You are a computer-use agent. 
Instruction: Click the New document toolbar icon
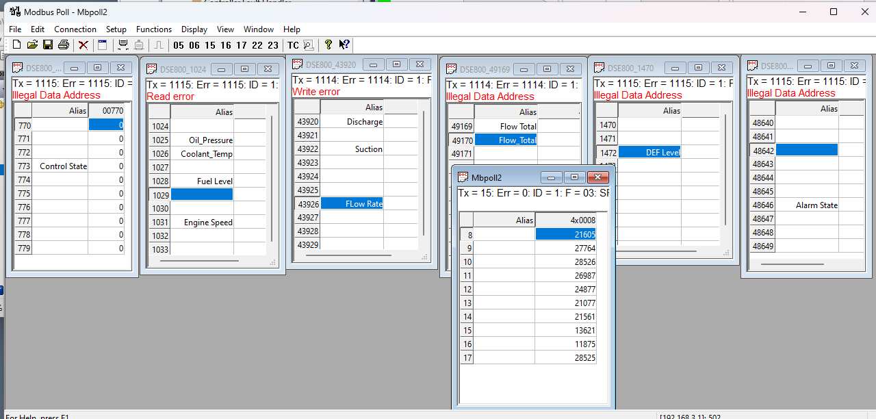coord(17,45)
